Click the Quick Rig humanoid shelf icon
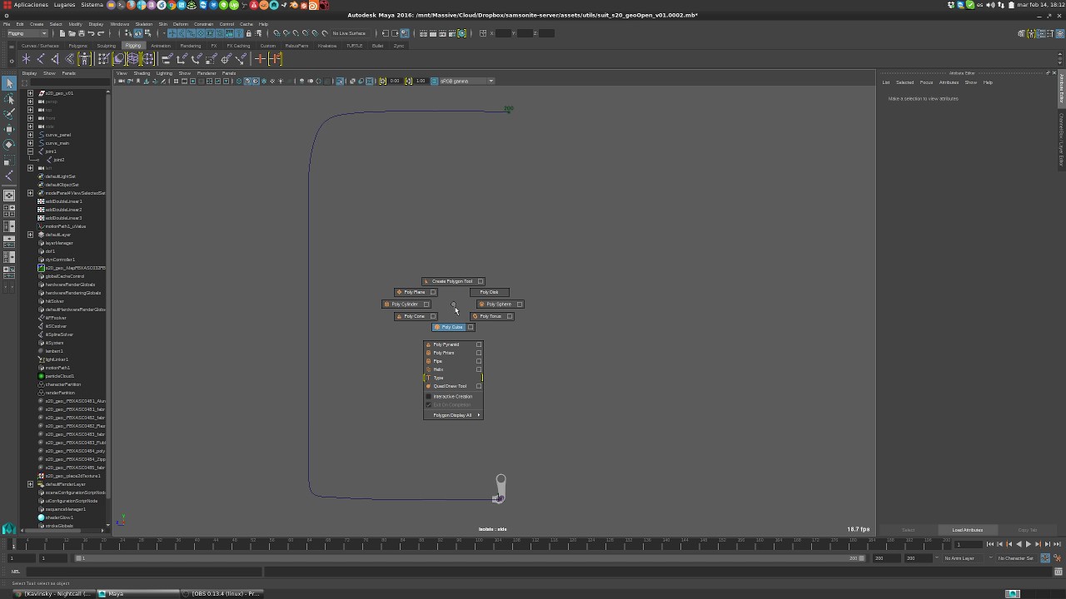This screenshot has height=599, width=1066. [84, 59]
